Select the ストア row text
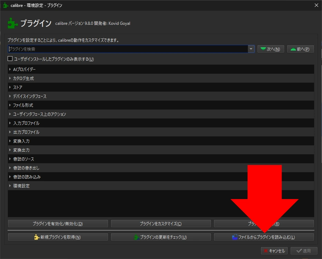Viewport: 322px width, 259px height. [x=18, y=87]
